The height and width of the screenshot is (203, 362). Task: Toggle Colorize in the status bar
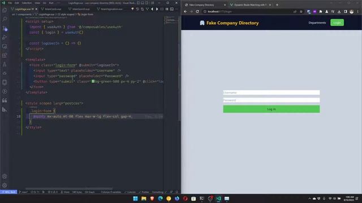(x=130, y=192)
